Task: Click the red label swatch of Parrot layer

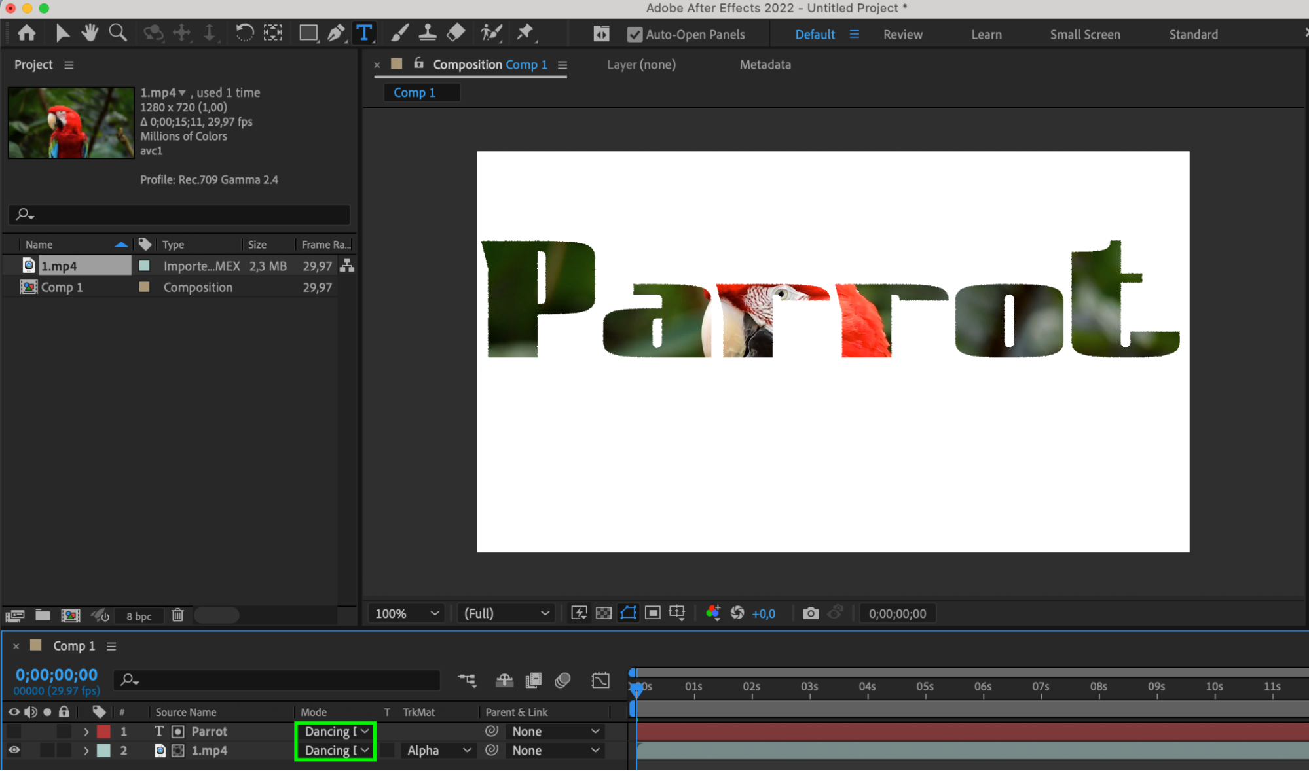Action: click(103, 732)
